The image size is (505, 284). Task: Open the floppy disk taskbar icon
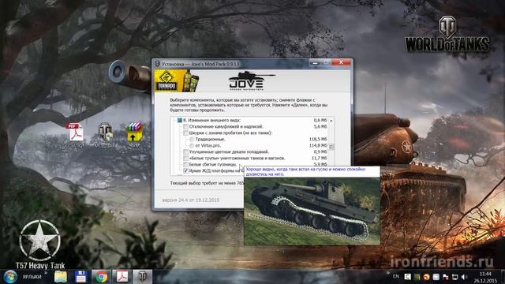[x=80, y=277]
